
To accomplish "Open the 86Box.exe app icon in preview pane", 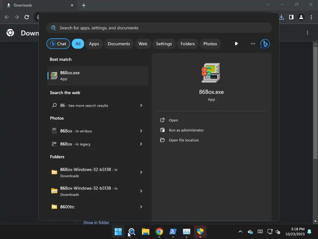I will click(x=211, y=73).
